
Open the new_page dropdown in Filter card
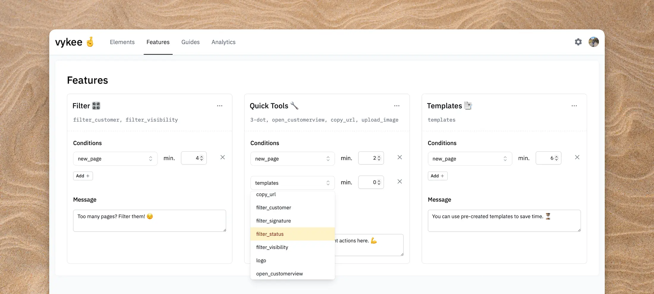[115, 158]
